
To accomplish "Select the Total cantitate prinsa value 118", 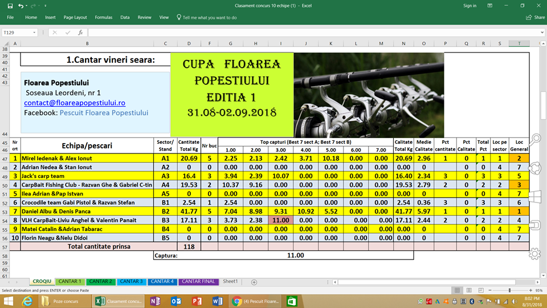I will tap(189, 246).
